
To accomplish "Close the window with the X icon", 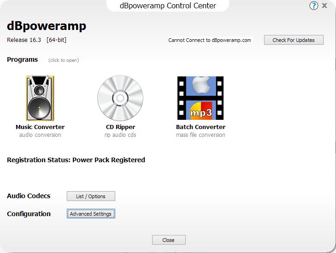I will tap(325, 6).
